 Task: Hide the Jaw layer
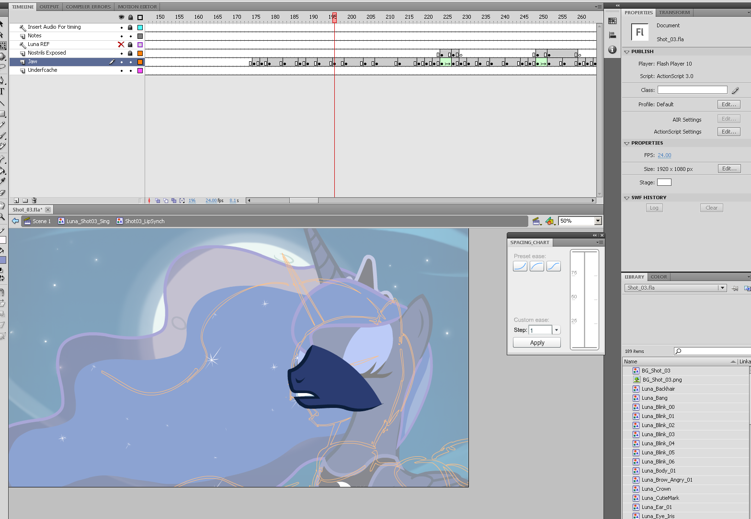pyautogui.click(x=122, y=62)
